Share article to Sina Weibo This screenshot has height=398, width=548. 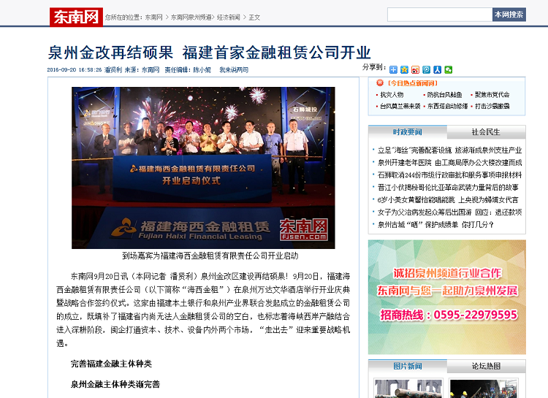point(415,70)
